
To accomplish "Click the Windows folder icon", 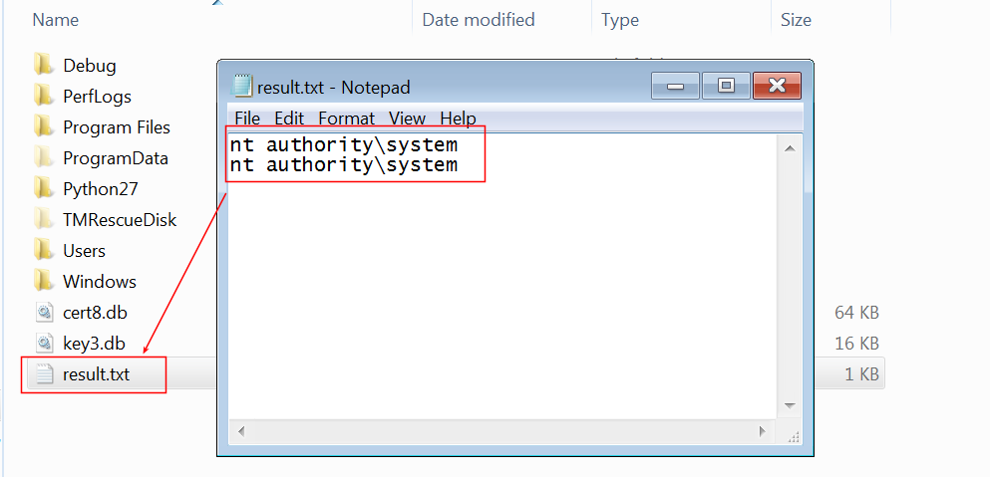I will tap(44, 282).
